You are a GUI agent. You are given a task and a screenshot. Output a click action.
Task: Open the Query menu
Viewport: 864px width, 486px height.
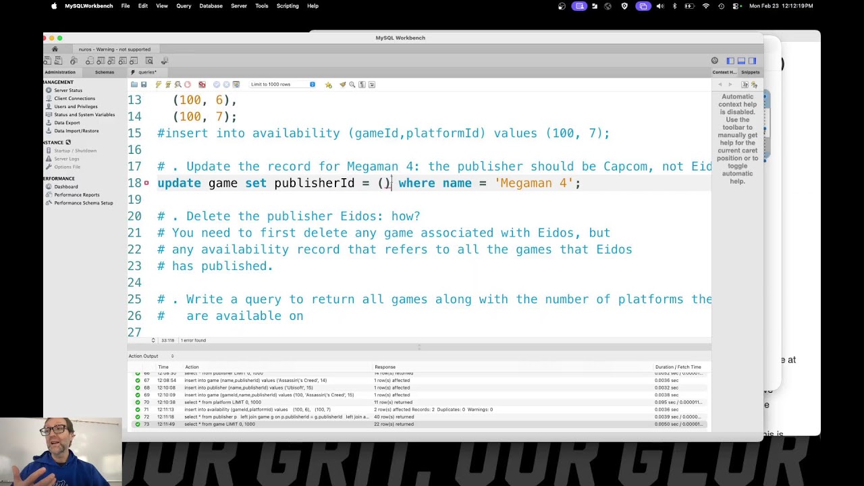coord(184,6)
